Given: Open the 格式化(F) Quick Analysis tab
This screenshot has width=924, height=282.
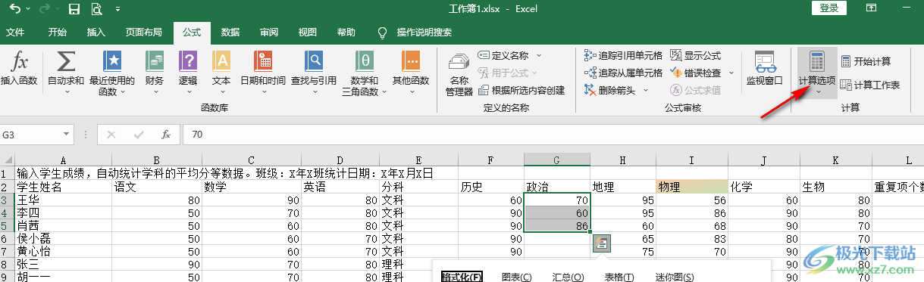Looking at the screenshot, I should (462, 277).
